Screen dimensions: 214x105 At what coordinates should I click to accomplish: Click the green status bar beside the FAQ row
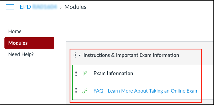click(x=72, y=91)
